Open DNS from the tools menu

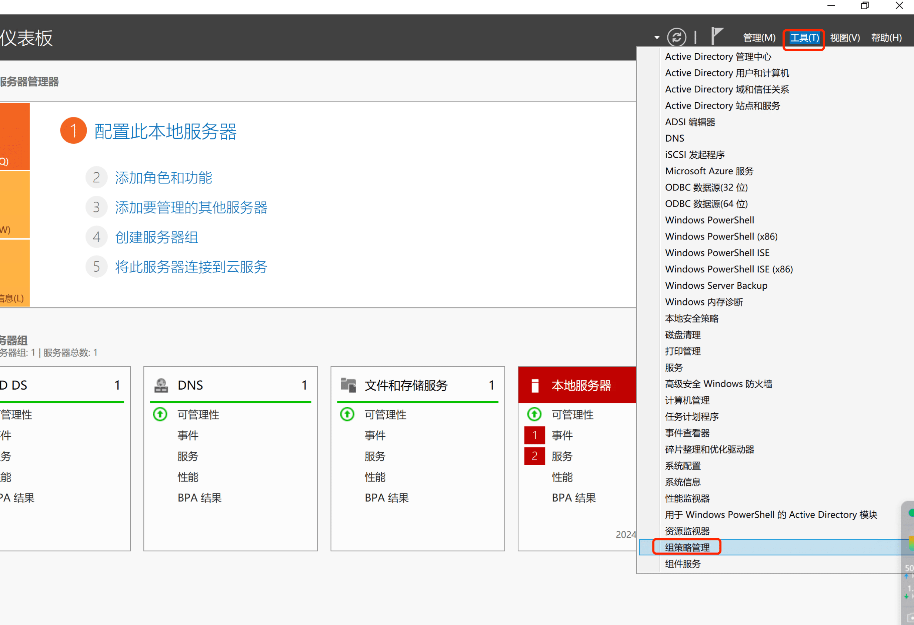pos(674,138)
